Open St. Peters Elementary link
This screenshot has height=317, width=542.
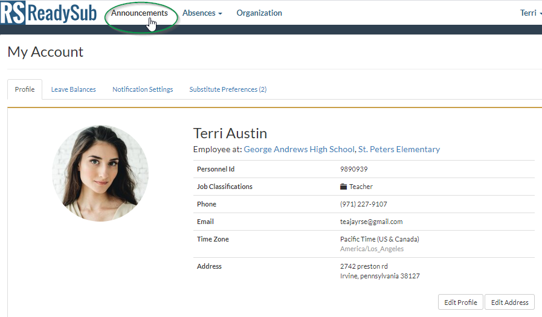tap(399, 149)
